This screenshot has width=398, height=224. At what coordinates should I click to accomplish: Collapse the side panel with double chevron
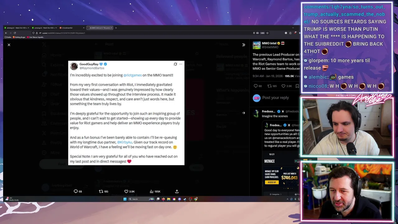point(243,45)
